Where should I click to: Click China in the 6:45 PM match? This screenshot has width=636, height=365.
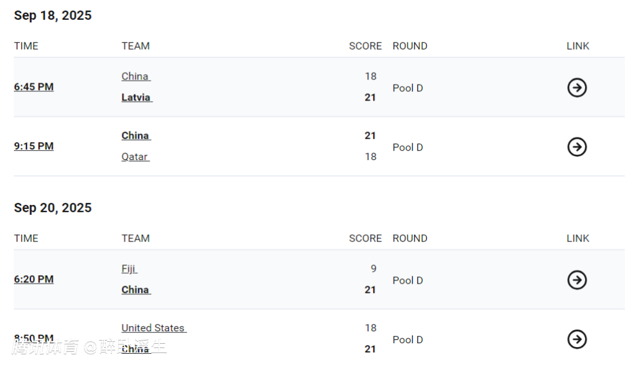point(135,76)
